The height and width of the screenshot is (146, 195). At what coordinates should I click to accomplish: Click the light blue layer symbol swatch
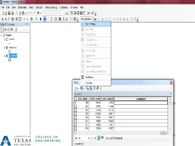tap(9, 52)
